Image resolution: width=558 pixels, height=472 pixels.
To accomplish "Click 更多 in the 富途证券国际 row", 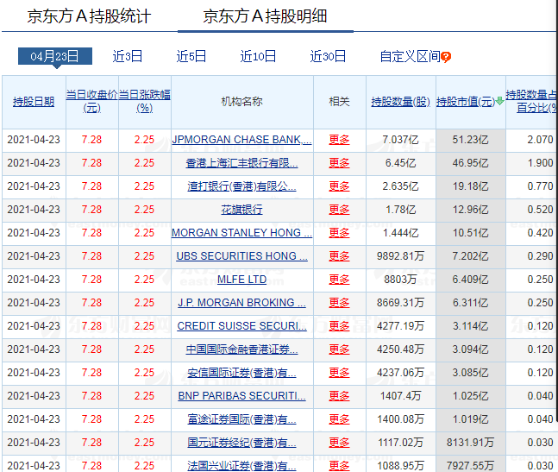I will pyautogui.click(x=339, y=419).
